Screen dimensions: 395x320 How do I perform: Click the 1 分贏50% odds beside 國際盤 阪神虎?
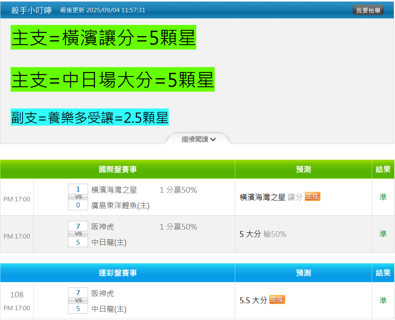coord(178,227)
